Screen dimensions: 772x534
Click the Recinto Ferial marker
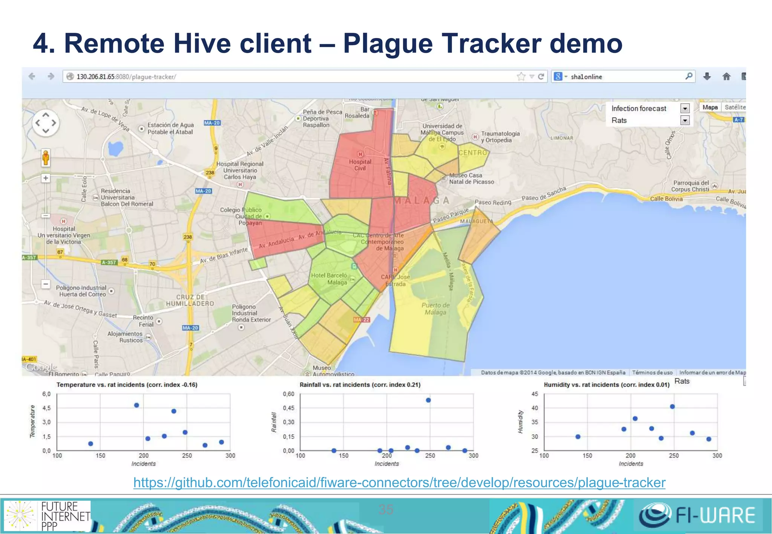coord(159,321)
